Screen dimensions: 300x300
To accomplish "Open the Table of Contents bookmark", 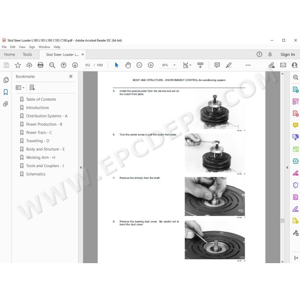I will (x=41, y=99).
